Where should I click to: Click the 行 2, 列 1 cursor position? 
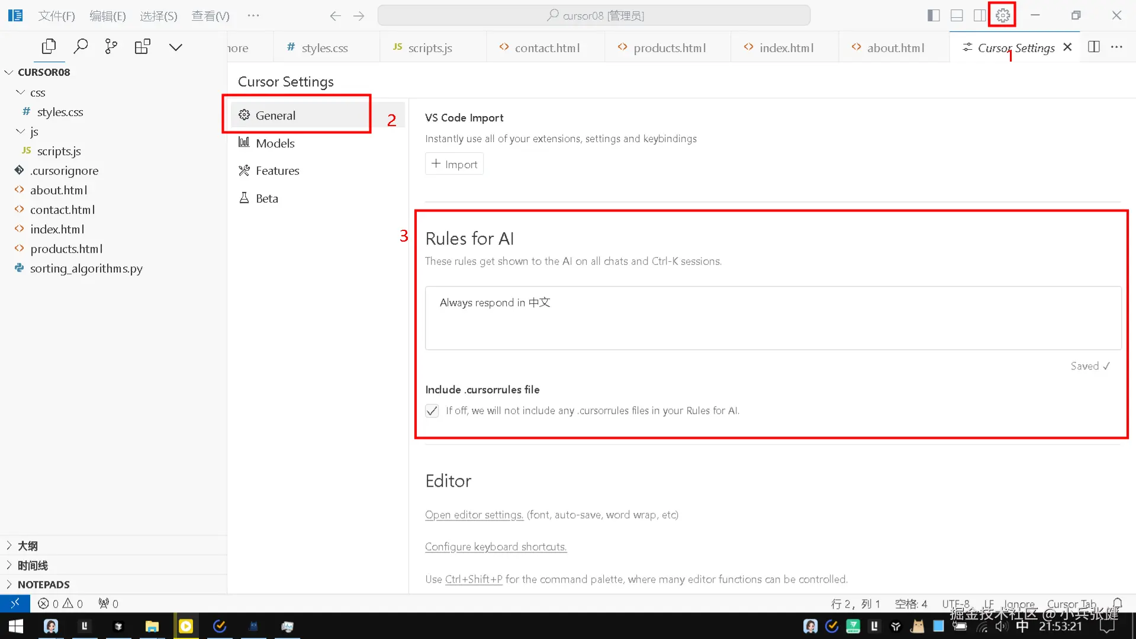(855, 603)
